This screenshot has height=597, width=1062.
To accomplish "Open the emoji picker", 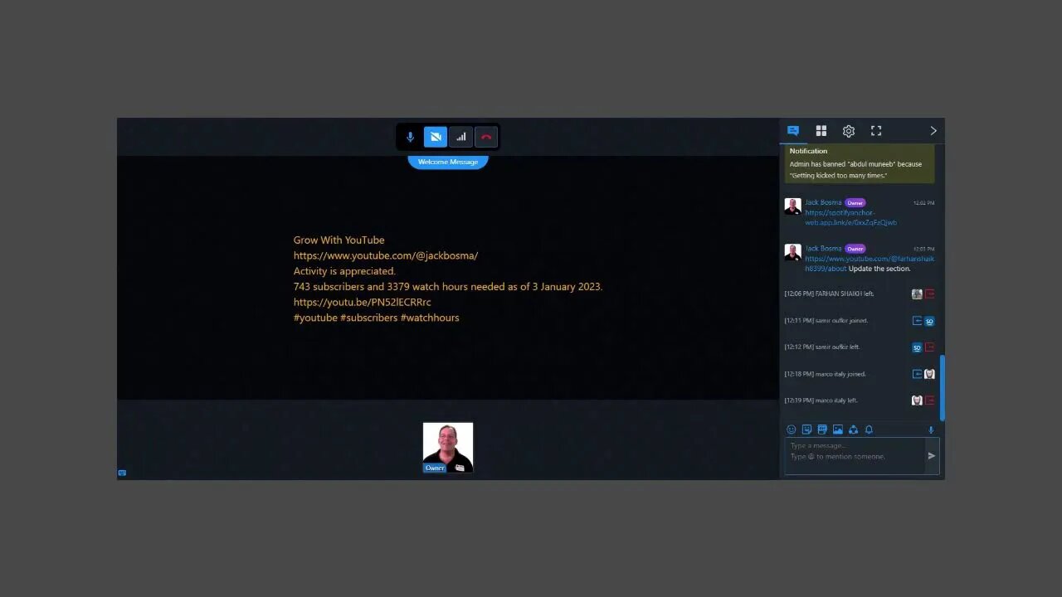I will click(791, 430).
